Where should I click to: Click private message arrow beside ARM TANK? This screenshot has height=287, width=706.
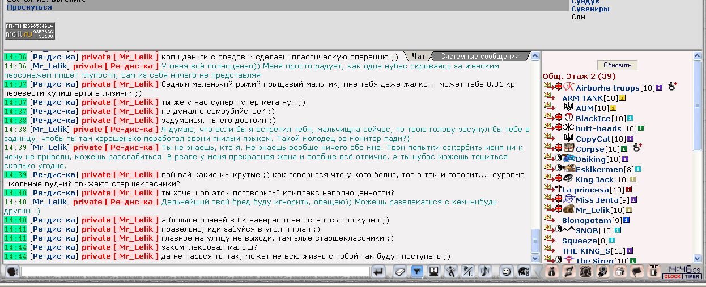(x=548, y=97)
